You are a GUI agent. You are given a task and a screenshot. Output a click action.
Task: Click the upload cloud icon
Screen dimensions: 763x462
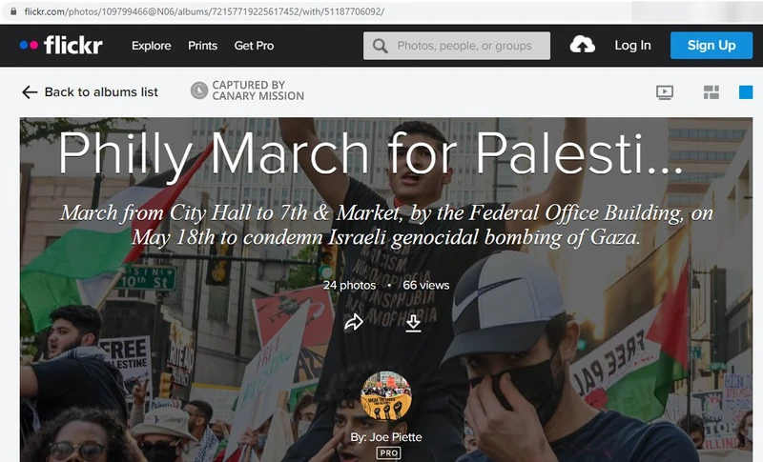582,45
